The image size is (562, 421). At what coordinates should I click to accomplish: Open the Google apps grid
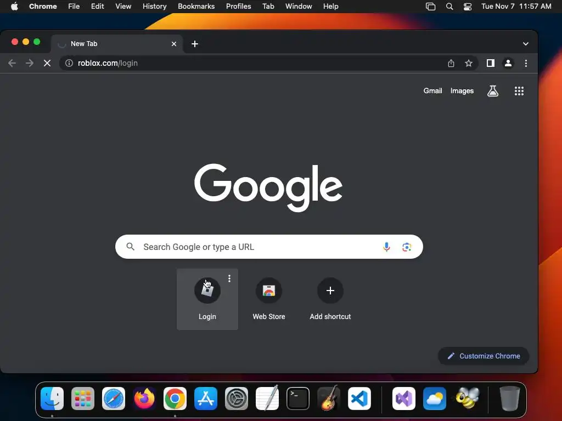click(x=519, y=91)
